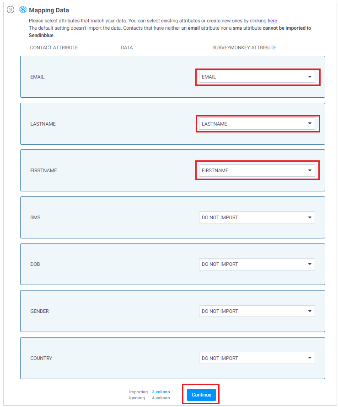Open the DOB DO NOT IMPORT dropdown
The image size is (338, 407).
pos(257,264)
